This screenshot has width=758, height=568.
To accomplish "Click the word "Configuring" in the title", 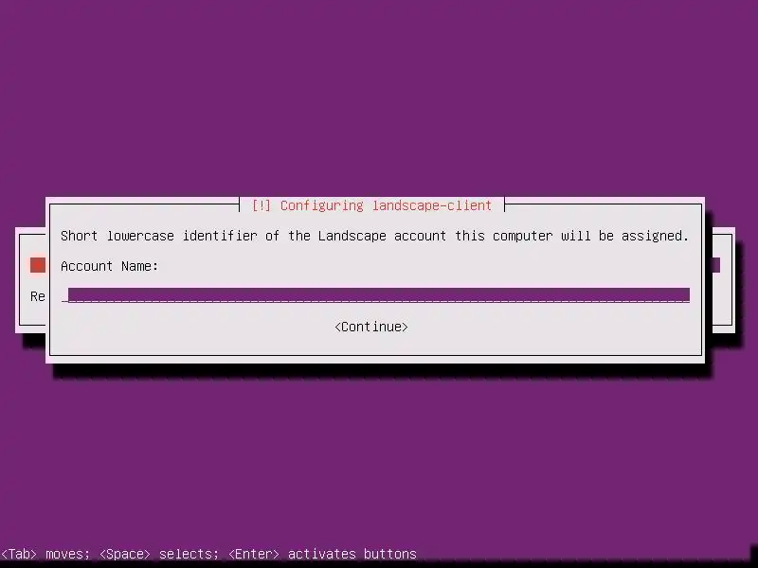I will tap(322, 205).
